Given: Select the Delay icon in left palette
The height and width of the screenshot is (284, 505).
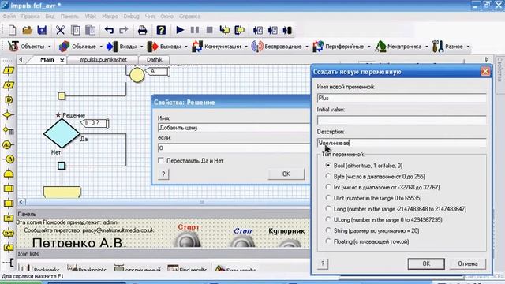Looking at the screenshot, I should tap(9, 100).
